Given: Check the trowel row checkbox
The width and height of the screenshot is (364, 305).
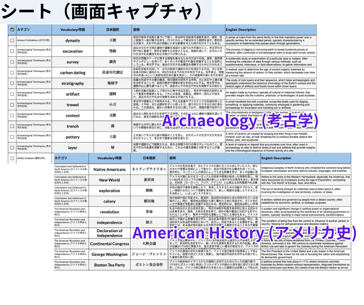Looking at the screenshot, I should tap(12, 105).
